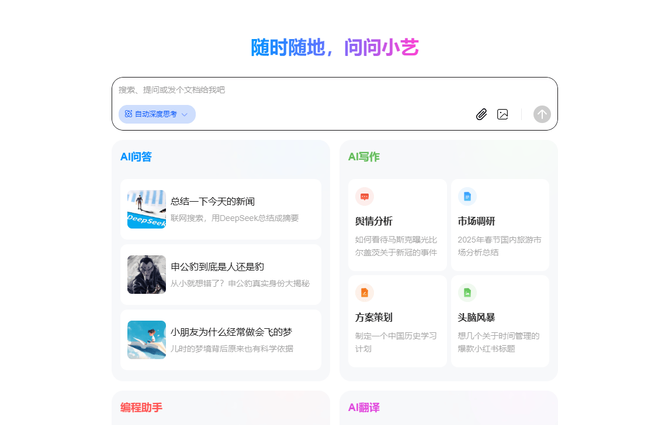Screen dimensions: 655x425
Task: Click 总结一下今天的新闻 suggestion
Action: [x=213, y=202]
